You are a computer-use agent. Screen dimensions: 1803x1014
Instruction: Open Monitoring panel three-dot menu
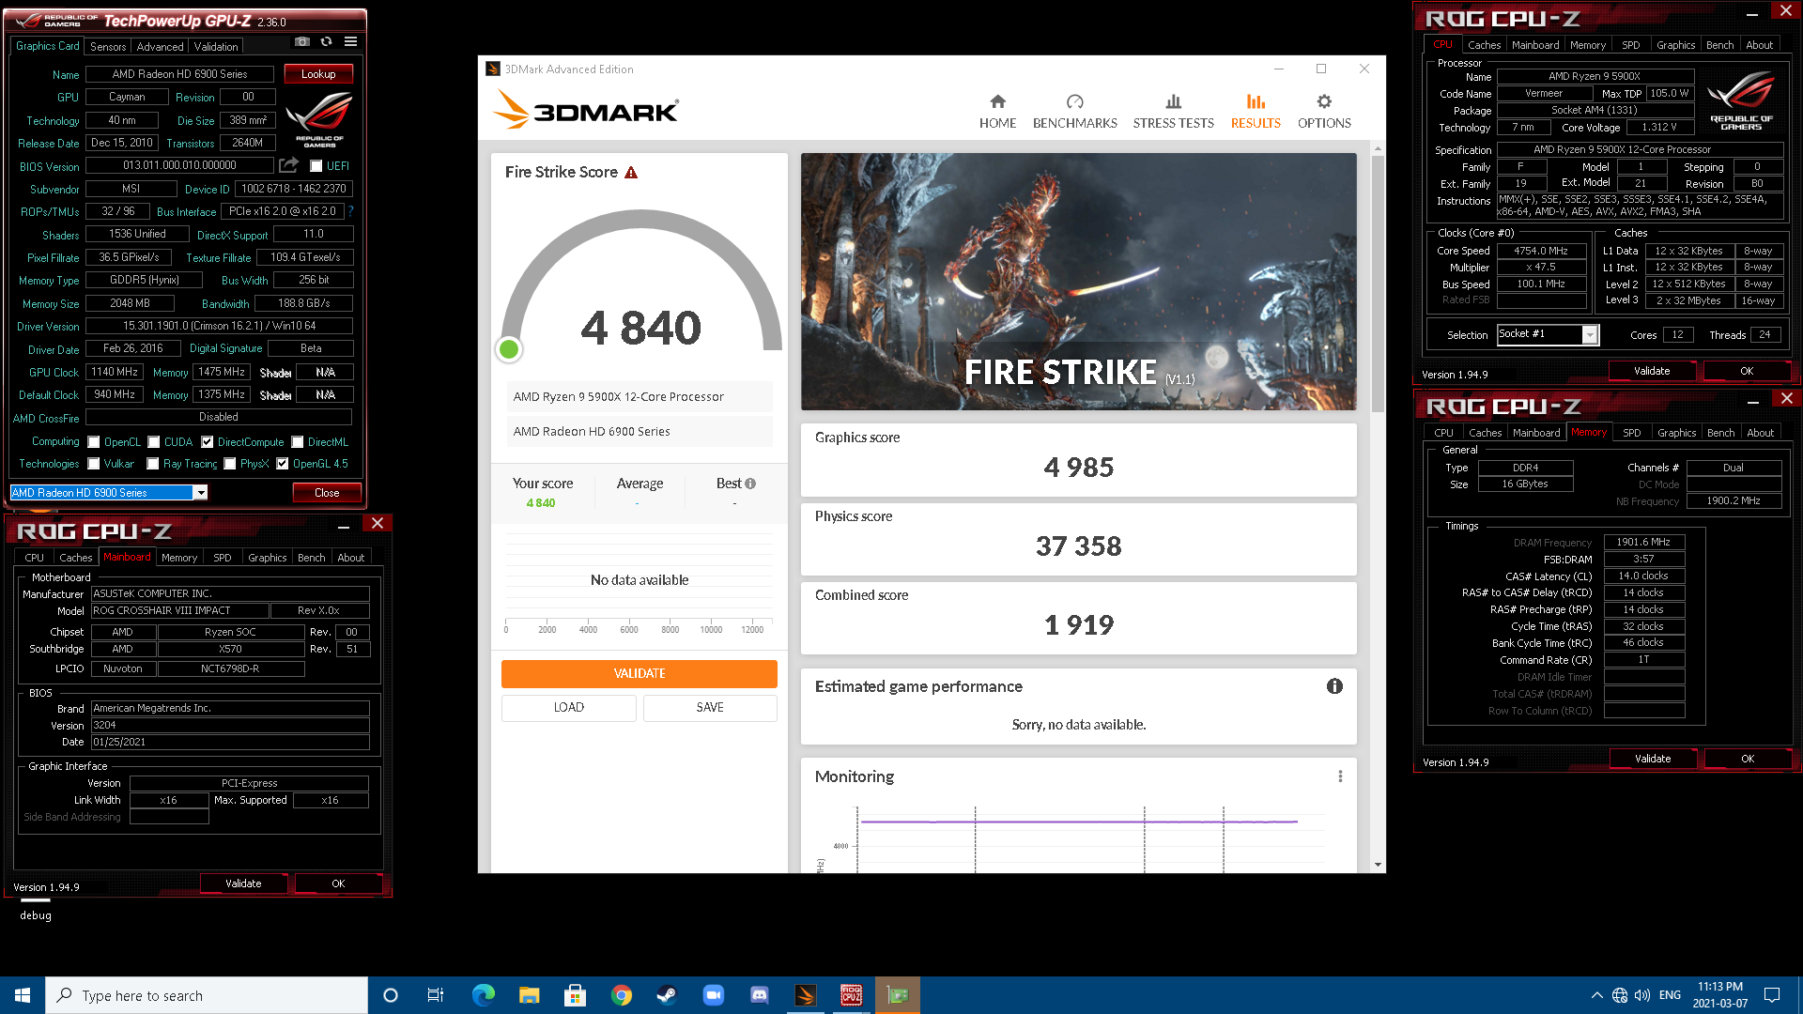click(1340, 776)
